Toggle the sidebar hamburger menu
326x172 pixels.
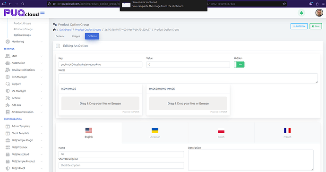coord(43,12)
